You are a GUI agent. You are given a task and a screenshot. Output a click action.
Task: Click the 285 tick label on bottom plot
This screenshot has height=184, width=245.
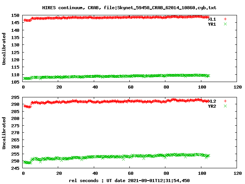(x=15, y=112)
